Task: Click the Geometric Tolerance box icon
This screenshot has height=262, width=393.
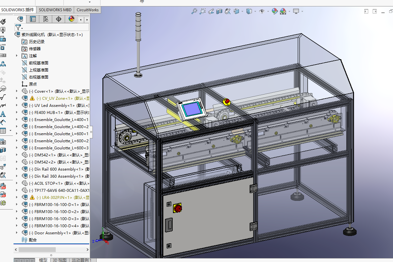Action: 3,55
